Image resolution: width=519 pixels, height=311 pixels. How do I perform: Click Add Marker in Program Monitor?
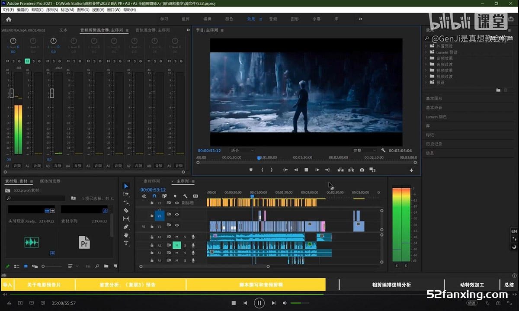coord(251,170)
